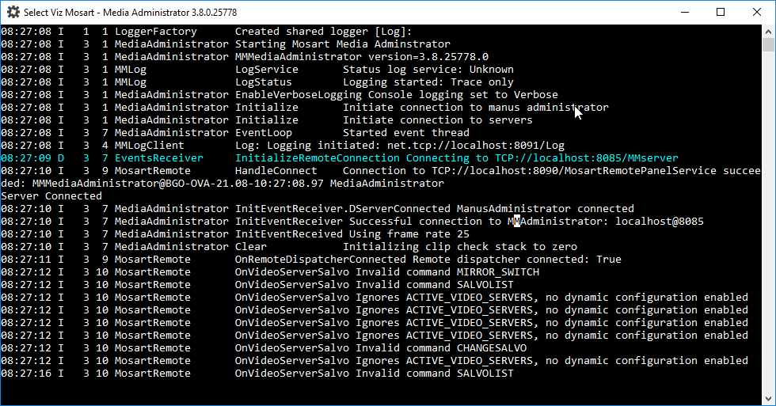
Task: Click the gear icon in the title bar
Action: point(13,13)
